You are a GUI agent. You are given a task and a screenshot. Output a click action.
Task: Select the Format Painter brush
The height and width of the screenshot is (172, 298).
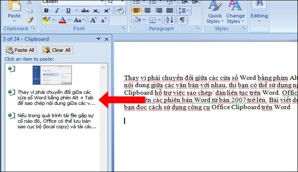click(x=30, y=20)
